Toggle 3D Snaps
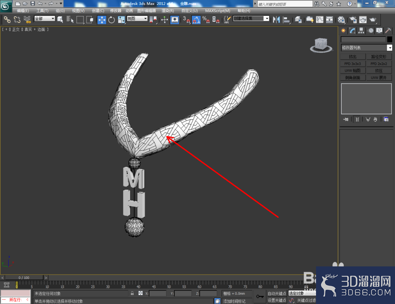395x304 pixels. 186,19
